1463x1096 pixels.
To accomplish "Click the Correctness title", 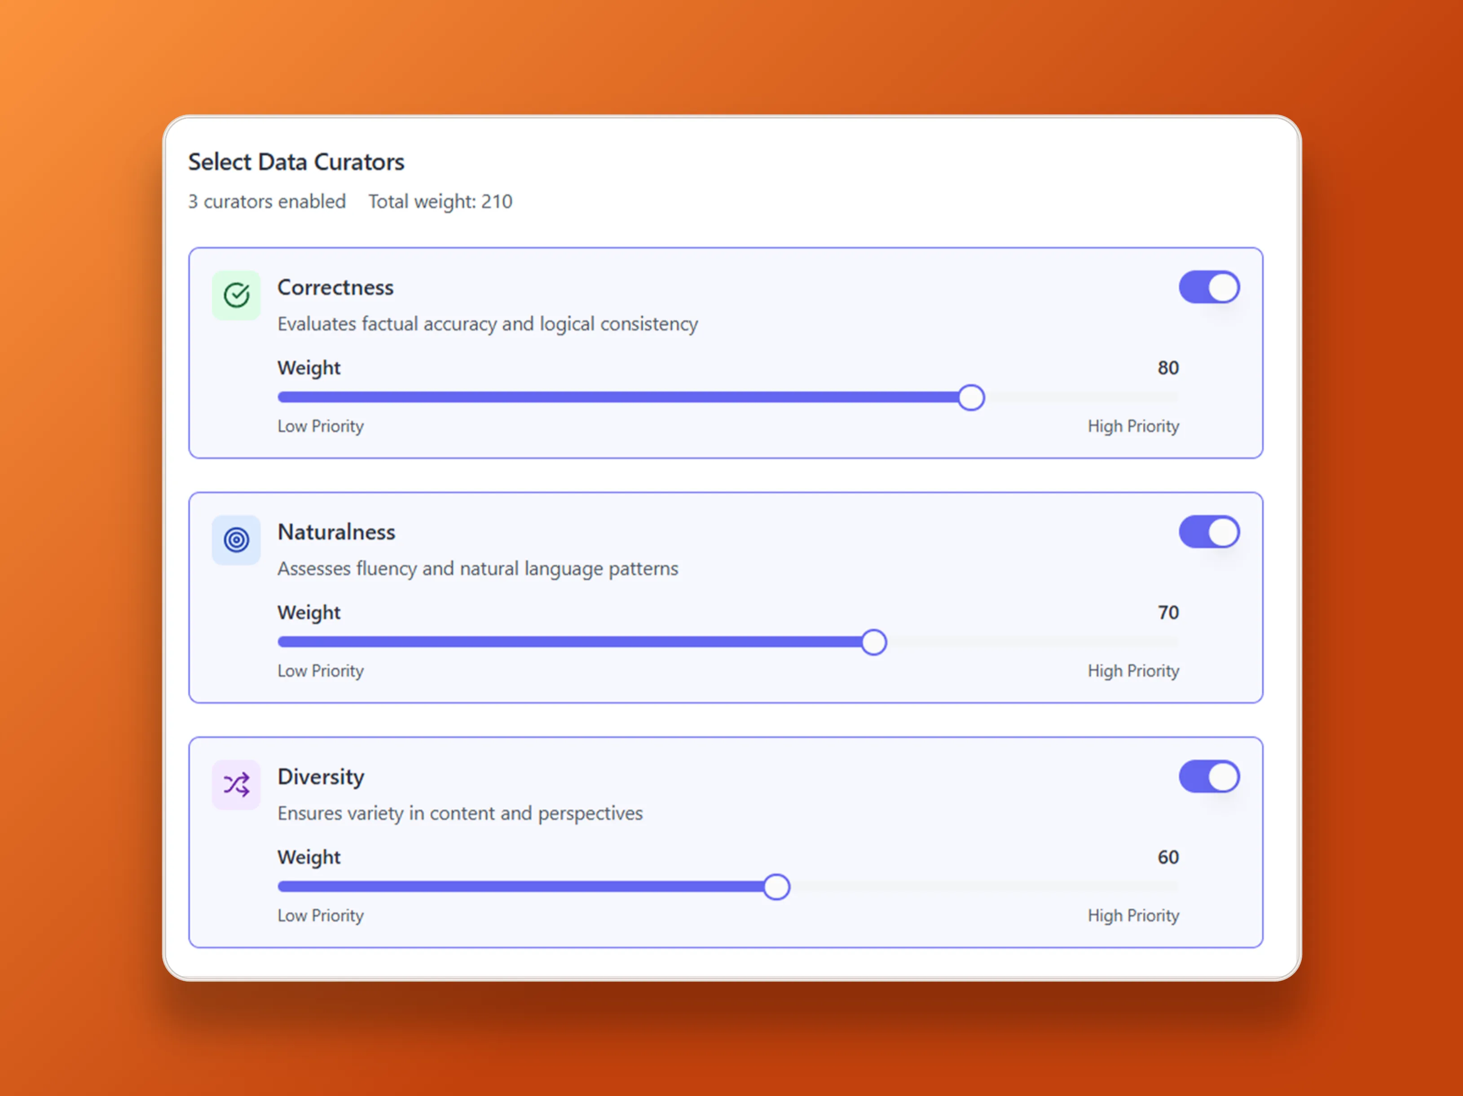I will click(x=335, y=288).
